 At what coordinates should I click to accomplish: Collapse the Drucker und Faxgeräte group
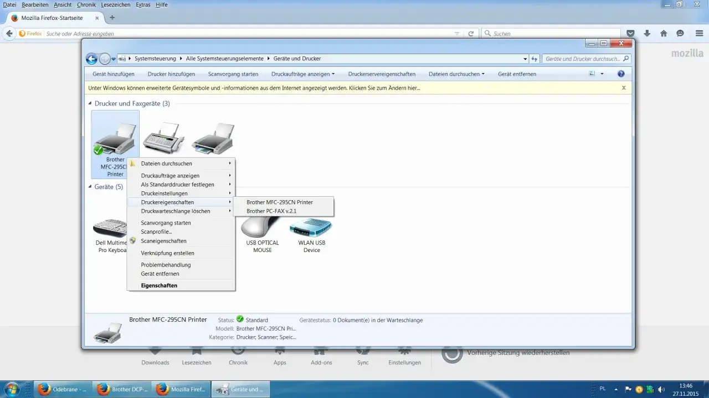(90, 103)
